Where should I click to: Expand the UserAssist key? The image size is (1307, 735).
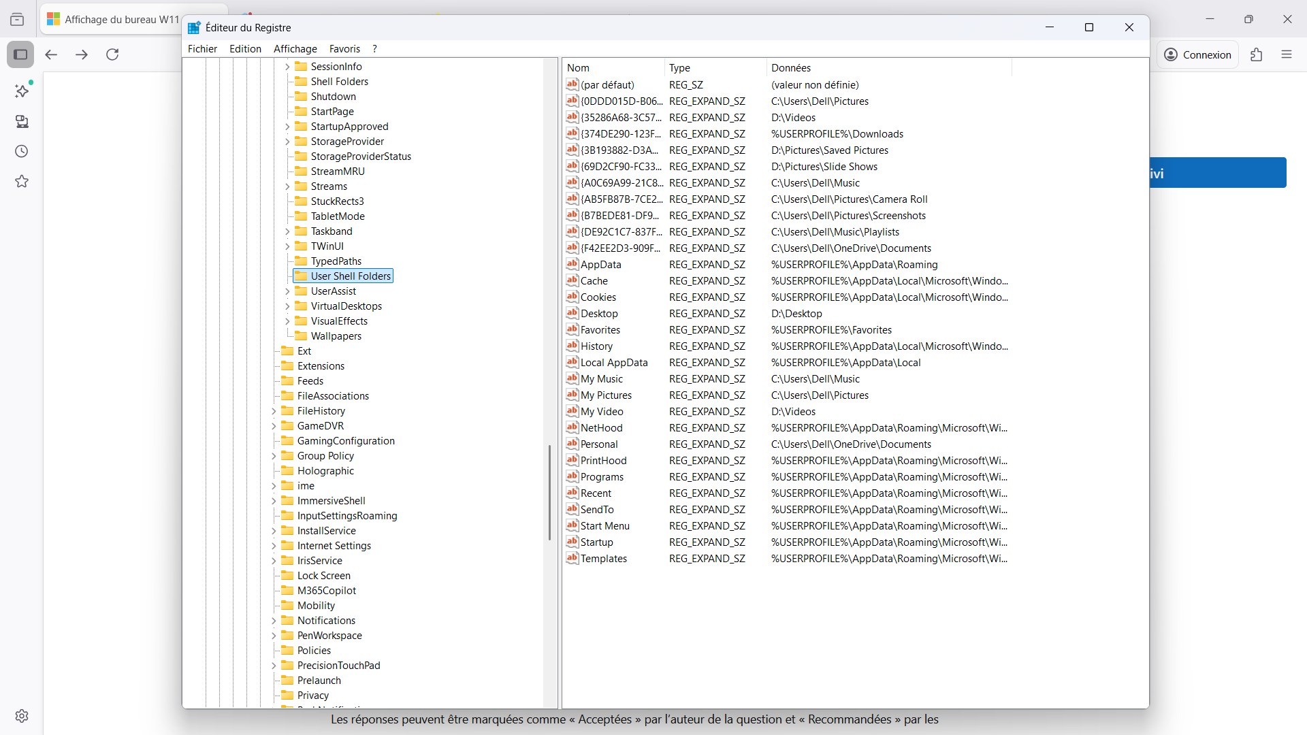tap(287, 291)
